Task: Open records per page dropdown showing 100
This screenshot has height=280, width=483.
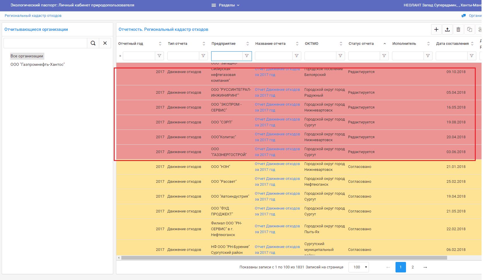Action: coord(359,267)
